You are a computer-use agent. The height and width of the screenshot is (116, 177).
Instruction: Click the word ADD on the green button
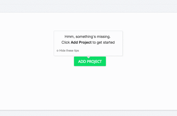tap(82, 62)
